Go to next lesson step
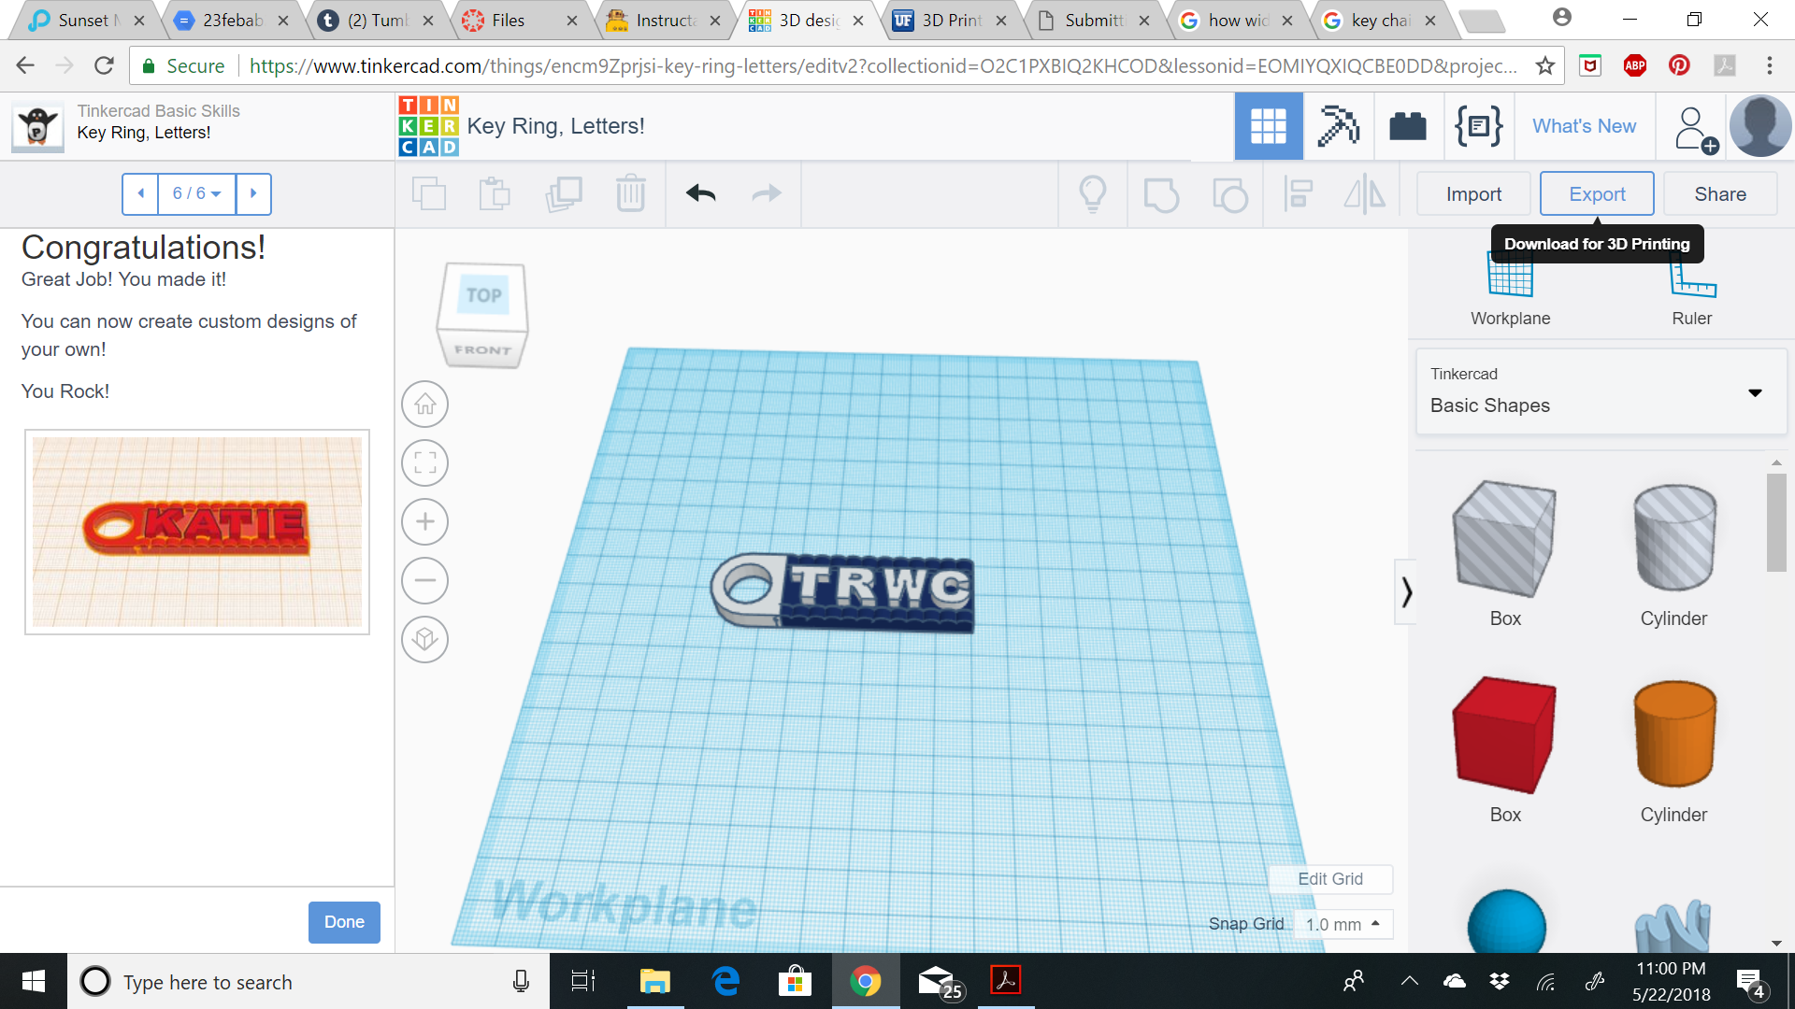This screenshot has height=1009, width=1795. [x=253, y=193]
